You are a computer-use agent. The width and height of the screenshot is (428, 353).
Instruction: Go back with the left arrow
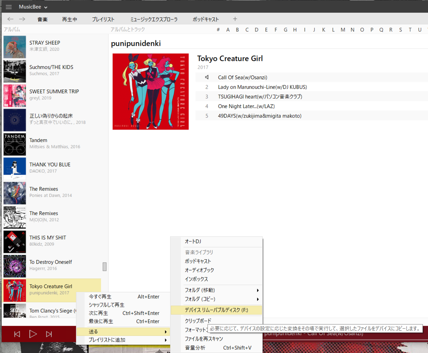(11, 19)
